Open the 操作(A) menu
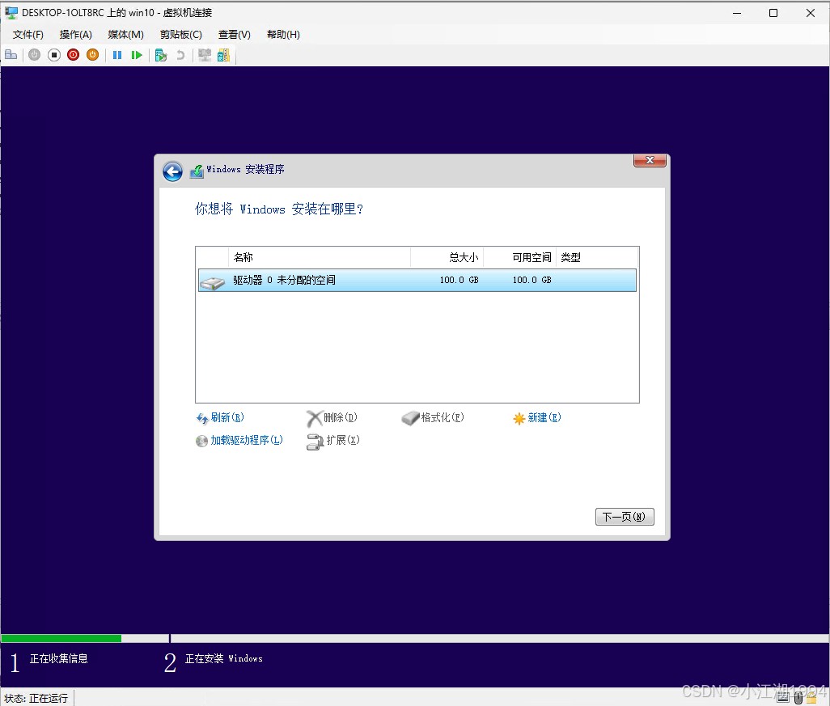 [x=76, y=35]
